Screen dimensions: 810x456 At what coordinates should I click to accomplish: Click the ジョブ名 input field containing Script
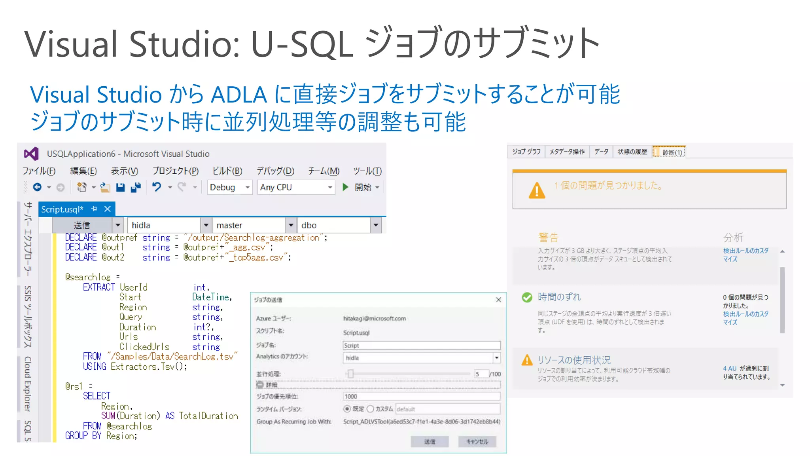tap(422, 345)
